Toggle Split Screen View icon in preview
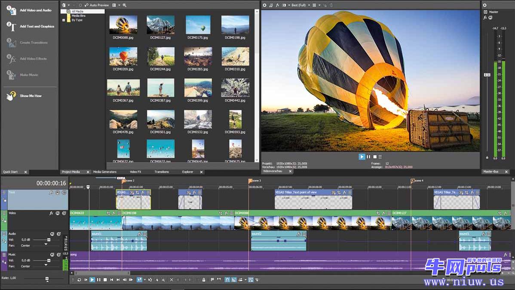 [x=284, y=5]
